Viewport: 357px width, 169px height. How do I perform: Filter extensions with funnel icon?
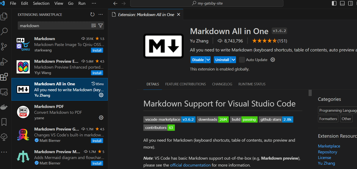101,26
